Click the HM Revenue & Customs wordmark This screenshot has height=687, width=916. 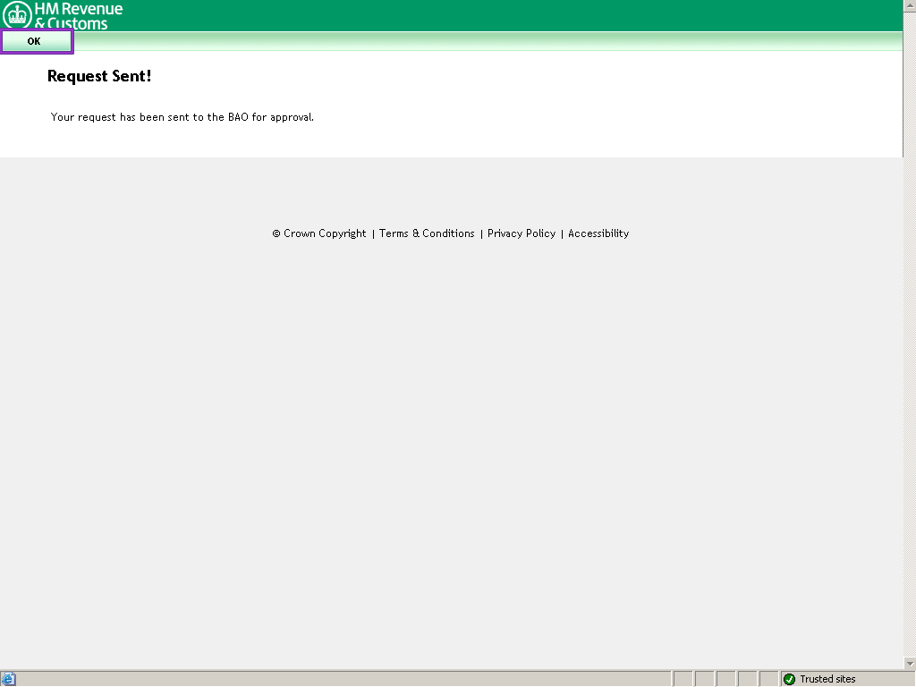coord(79,16)
